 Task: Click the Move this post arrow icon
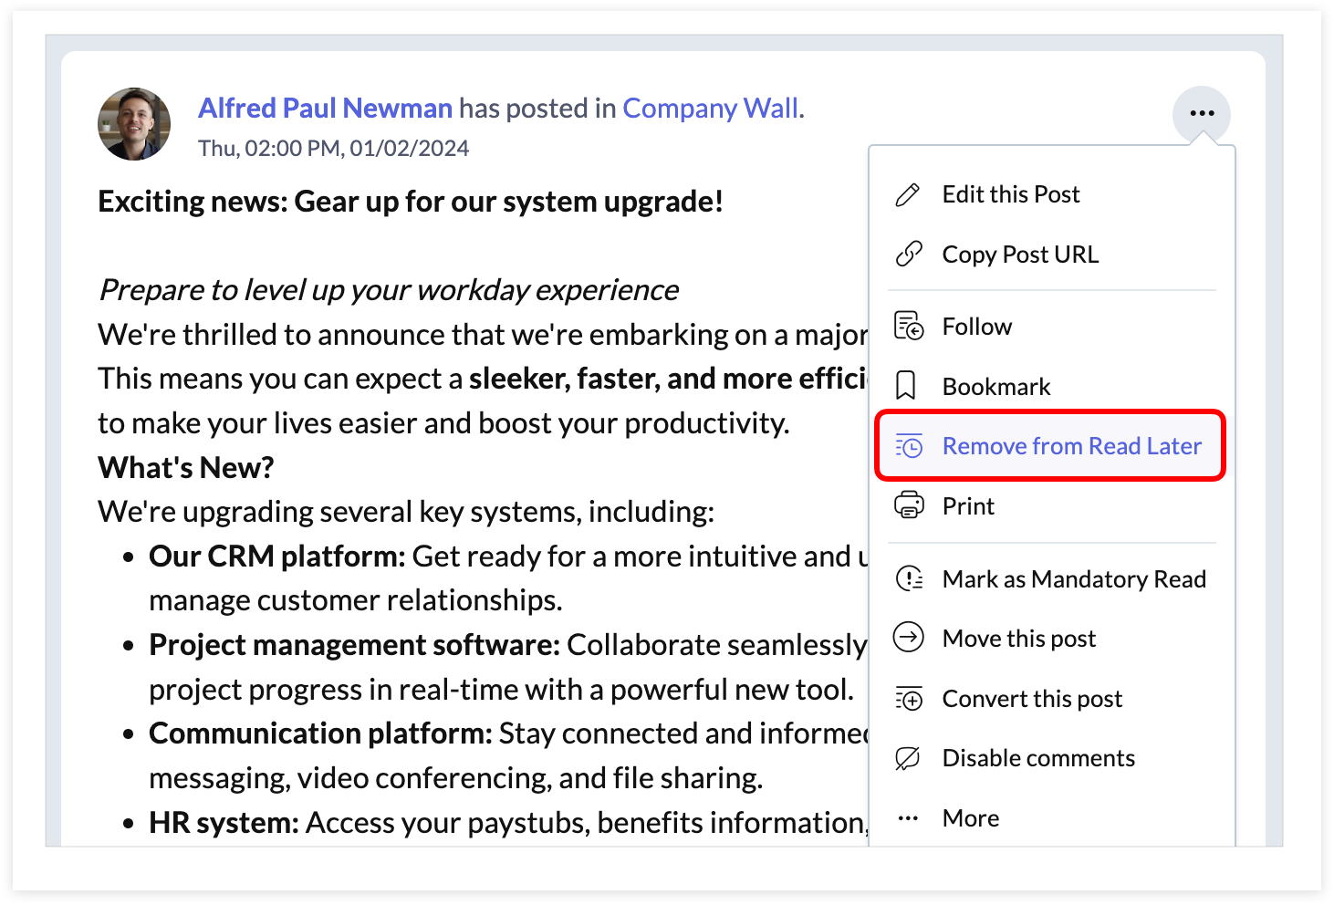coord(909,637)
